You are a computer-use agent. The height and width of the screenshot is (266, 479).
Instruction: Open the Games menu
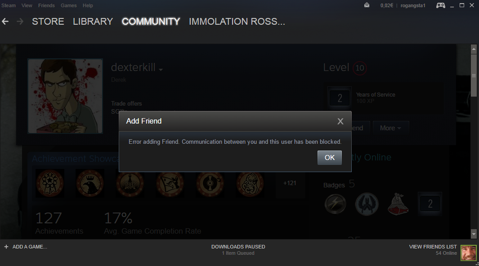69,5
